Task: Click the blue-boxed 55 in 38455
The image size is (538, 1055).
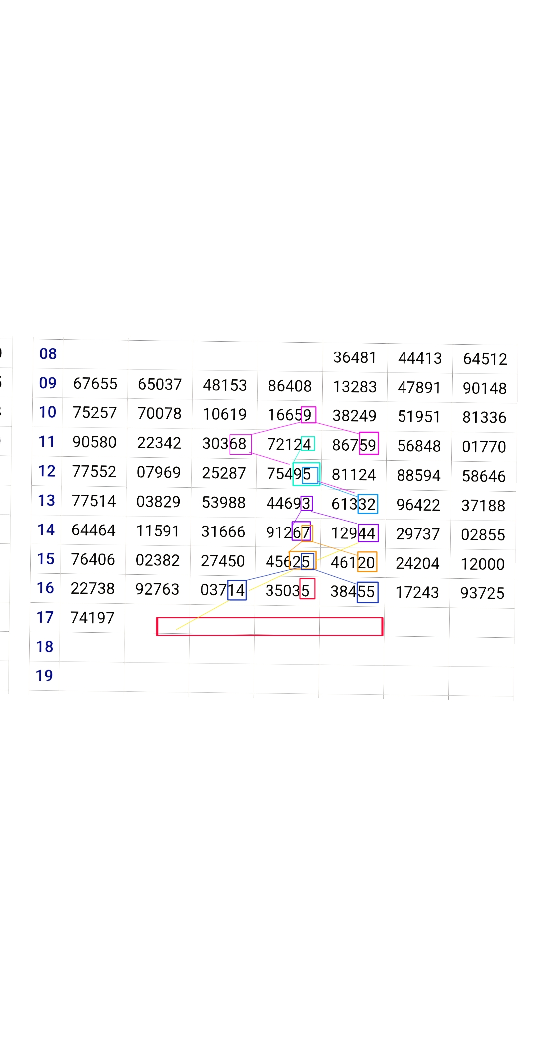Action: 368,592
